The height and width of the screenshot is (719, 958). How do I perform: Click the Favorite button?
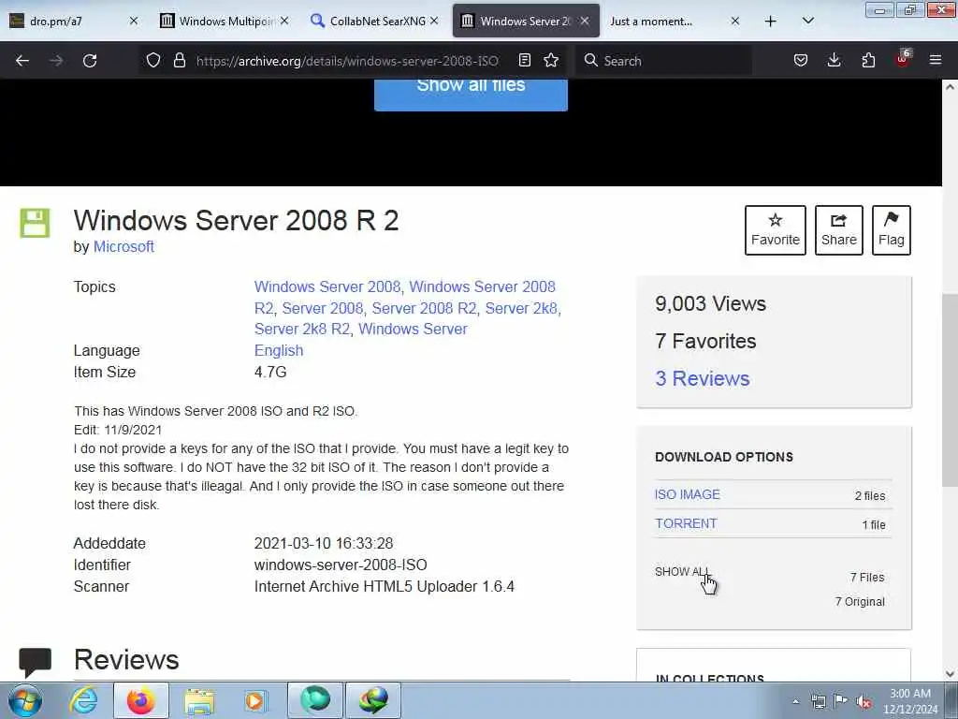(776, 230)
